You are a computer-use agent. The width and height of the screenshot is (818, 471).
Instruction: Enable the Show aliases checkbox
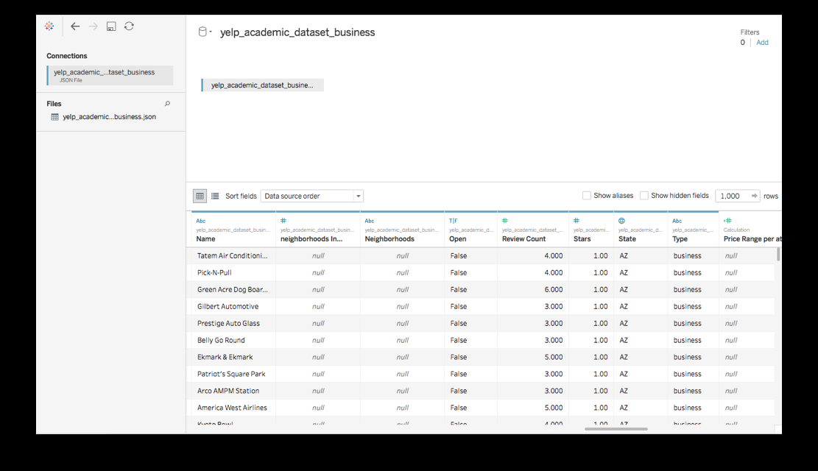tap(586, 196)
